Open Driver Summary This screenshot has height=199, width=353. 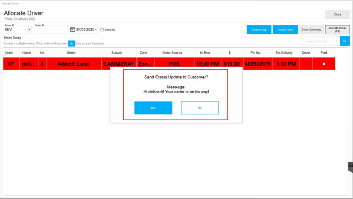pos(311,29)
